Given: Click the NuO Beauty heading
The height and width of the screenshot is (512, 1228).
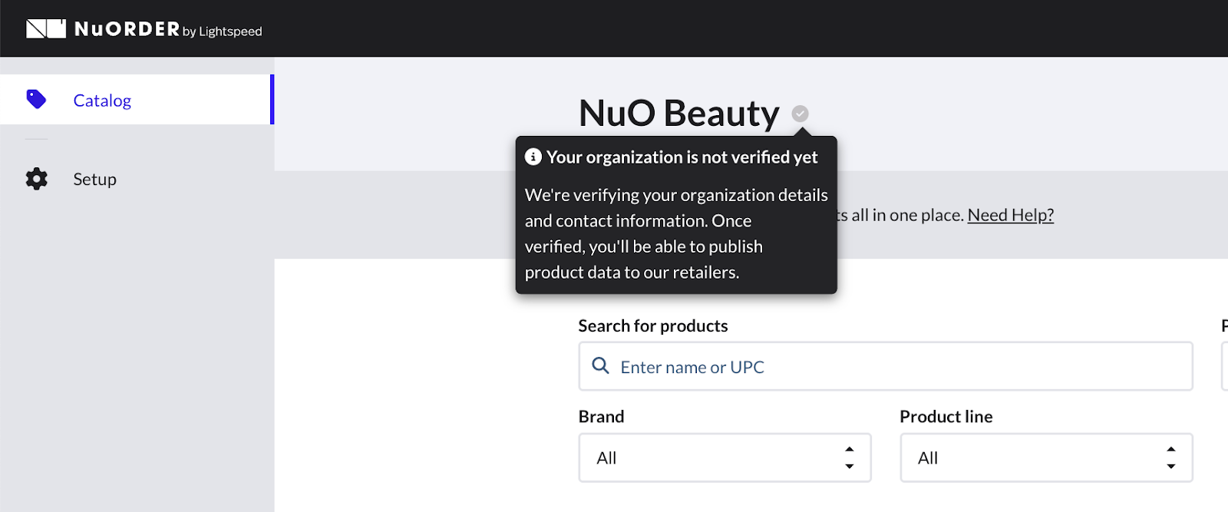Looking at the screenshot, I should coord(678,113).
